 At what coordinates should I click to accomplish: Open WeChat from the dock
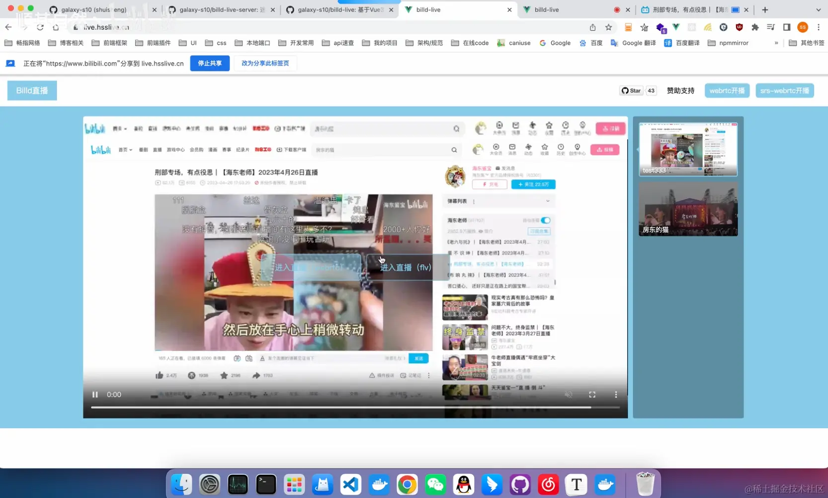(x=435, y=484)
